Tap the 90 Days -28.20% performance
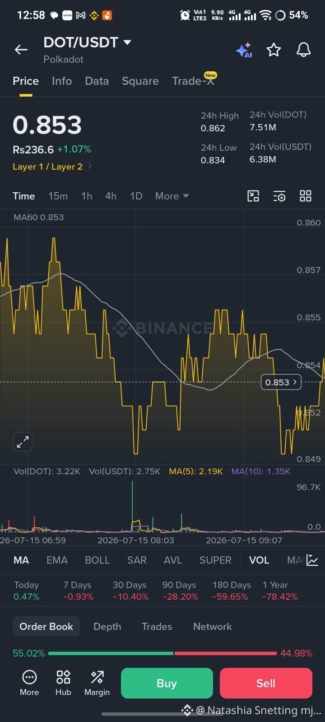The width and height of the screenshot is (325, 722). coord(180,591)
